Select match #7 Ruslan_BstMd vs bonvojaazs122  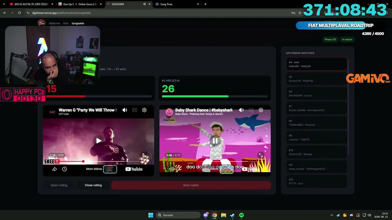point(317,108)
